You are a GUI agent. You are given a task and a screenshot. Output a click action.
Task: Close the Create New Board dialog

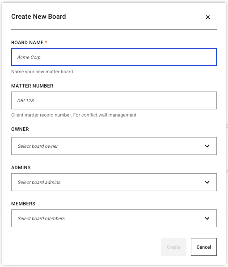click(x=207, y=17)
